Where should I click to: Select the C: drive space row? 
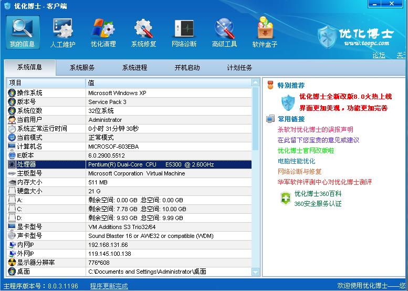click(x=129, y=209)
